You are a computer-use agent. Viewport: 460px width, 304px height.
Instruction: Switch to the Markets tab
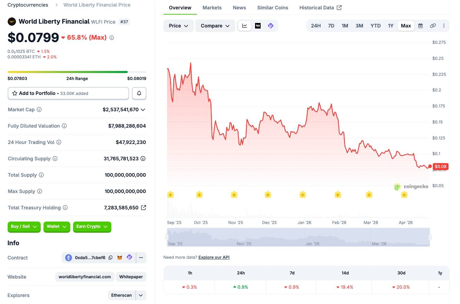tap(212, 7)
